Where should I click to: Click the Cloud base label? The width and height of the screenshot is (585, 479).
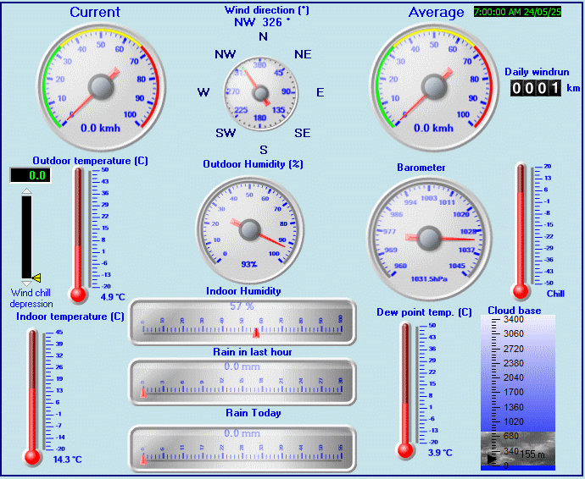514,311
